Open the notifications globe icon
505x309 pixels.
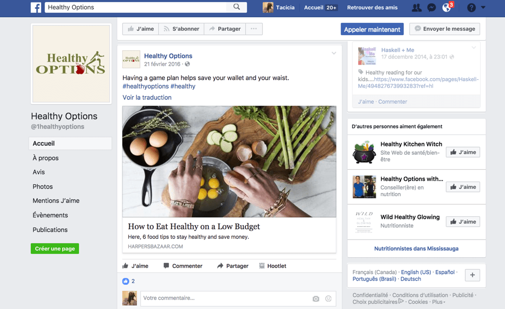pos(446,7)
